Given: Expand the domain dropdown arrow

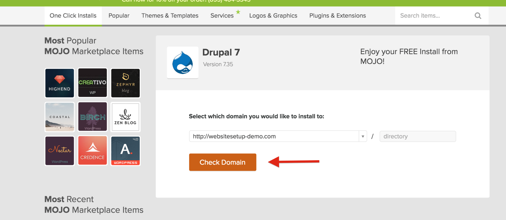Looking at the screenshot, I should click(x=363, y=136).
